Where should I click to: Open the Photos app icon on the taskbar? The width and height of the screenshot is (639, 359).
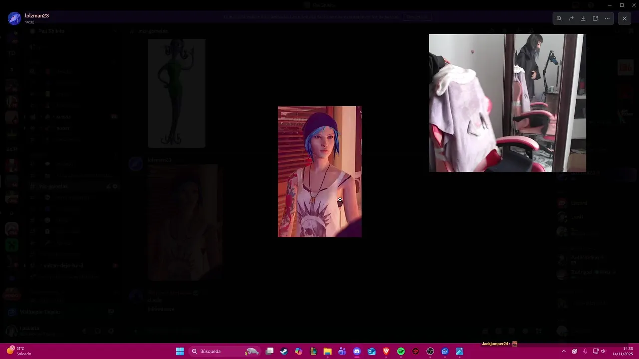pos(459,351)
